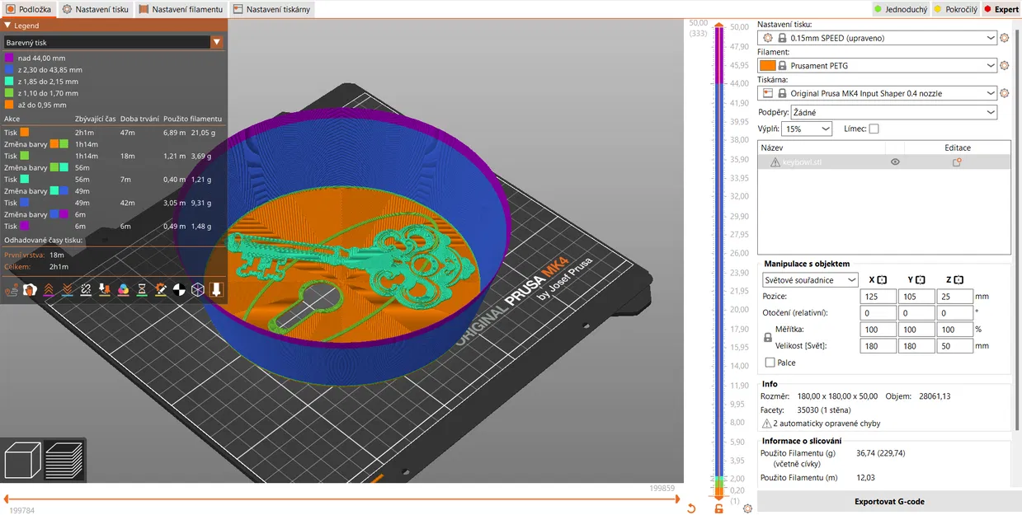
Task: Select Pokročilý advanced mode
Action: [x=956, y=9]
